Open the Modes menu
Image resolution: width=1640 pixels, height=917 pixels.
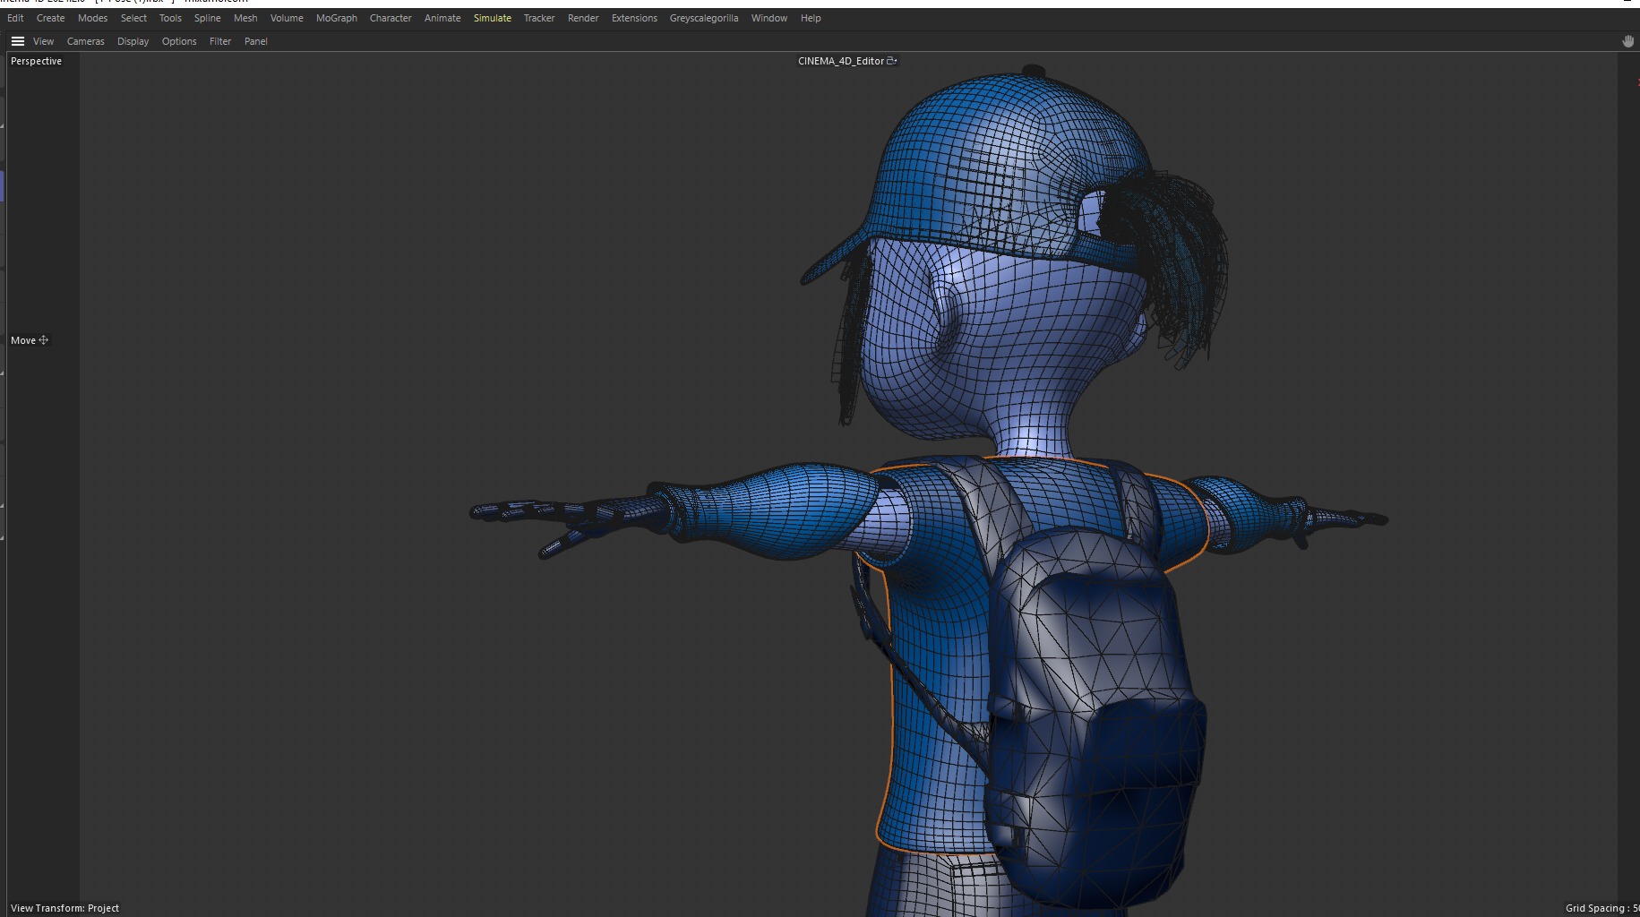coord(92,18)
